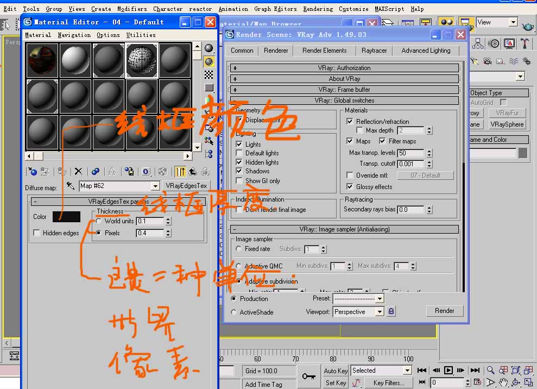Switch to the Render Elements tab
The width and height of the screenshot is (537, 389).
(x=324, y=50)
